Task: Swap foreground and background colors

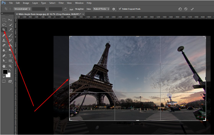Action: (10, 70)
